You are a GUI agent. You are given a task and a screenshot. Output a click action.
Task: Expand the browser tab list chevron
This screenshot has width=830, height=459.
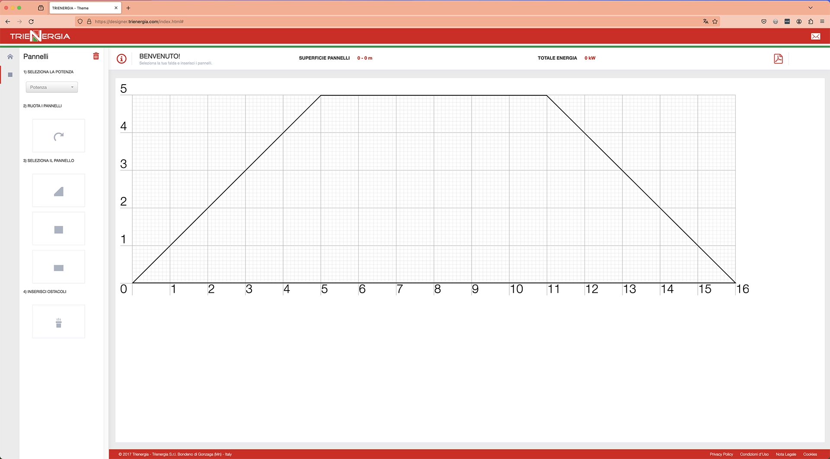(811, 8)
